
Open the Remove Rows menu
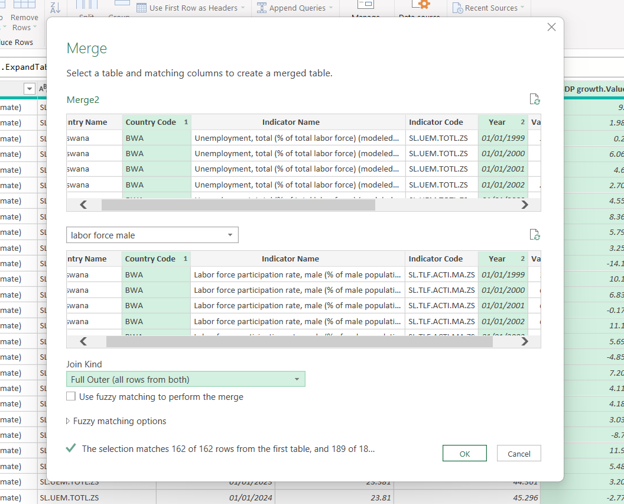pos(24,22)
